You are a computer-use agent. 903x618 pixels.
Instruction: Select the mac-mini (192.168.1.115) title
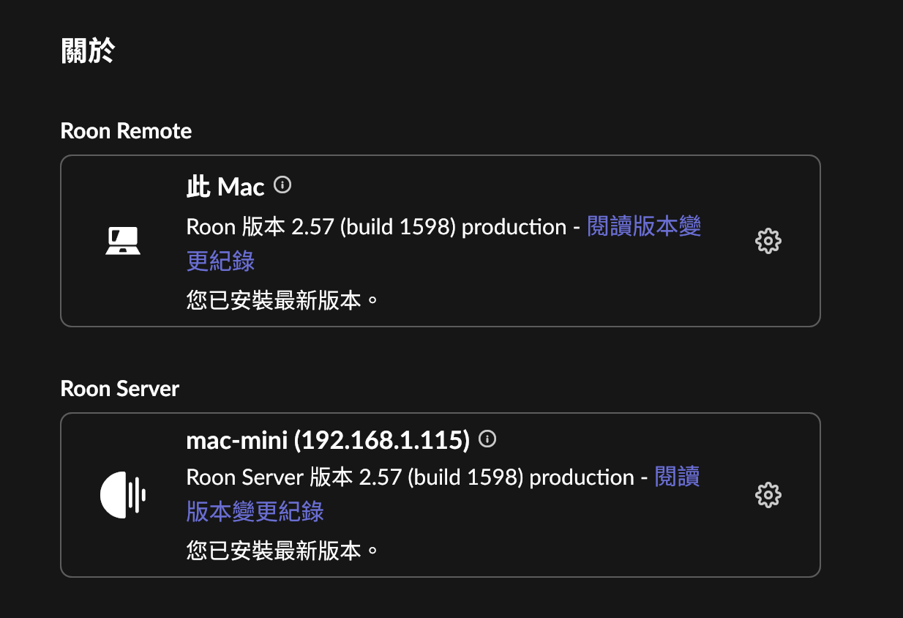(328, 440)
